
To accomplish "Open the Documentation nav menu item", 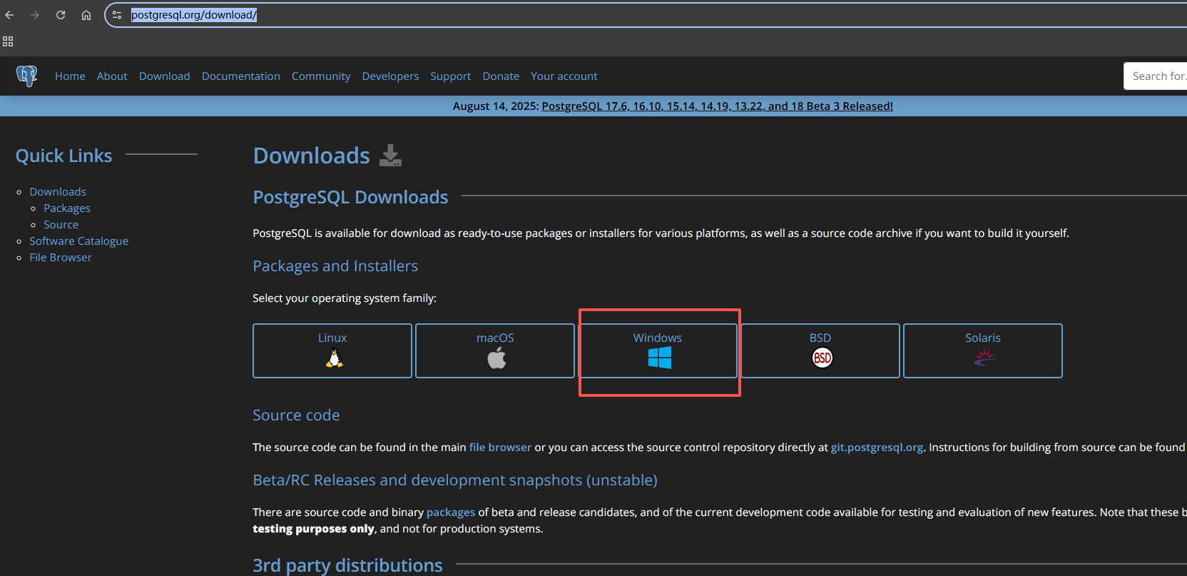I will tap(240, 76).
